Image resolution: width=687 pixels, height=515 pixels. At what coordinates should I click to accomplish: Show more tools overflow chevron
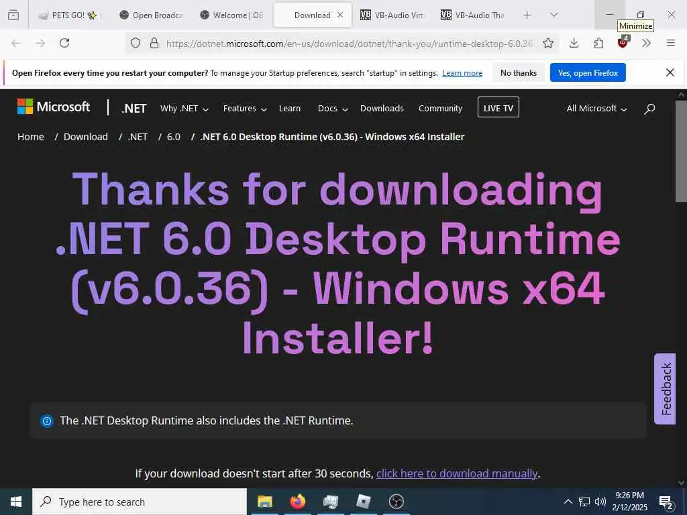646,43
